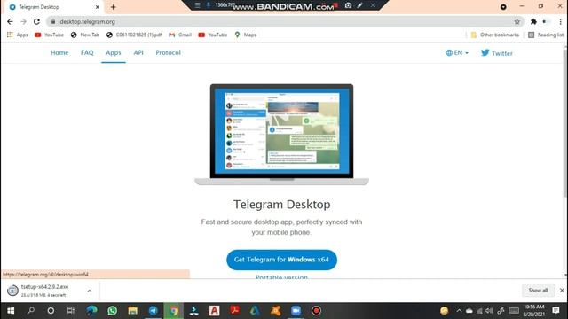Reload the Telegram Desktop page
This screenshot has height=319, width=568.
(x=36, y=21)
